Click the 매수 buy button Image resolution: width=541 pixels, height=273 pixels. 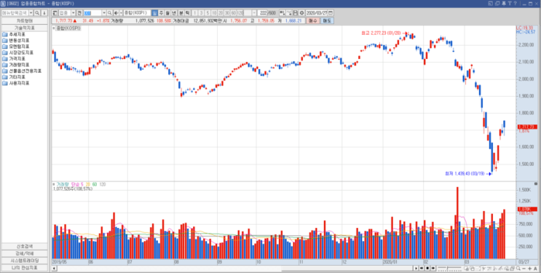312,20
